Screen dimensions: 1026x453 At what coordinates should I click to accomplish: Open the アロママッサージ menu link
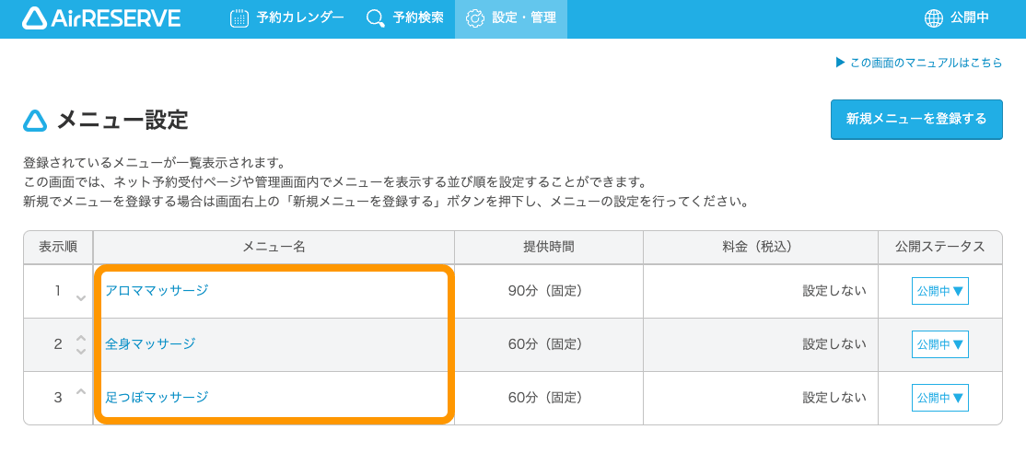click(x=157, y=290)
